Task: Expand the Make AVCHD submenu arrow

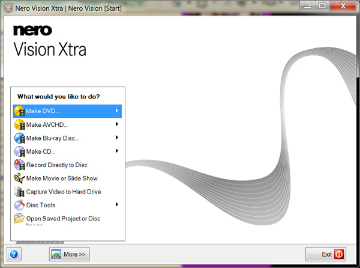Action: point(117,124)
